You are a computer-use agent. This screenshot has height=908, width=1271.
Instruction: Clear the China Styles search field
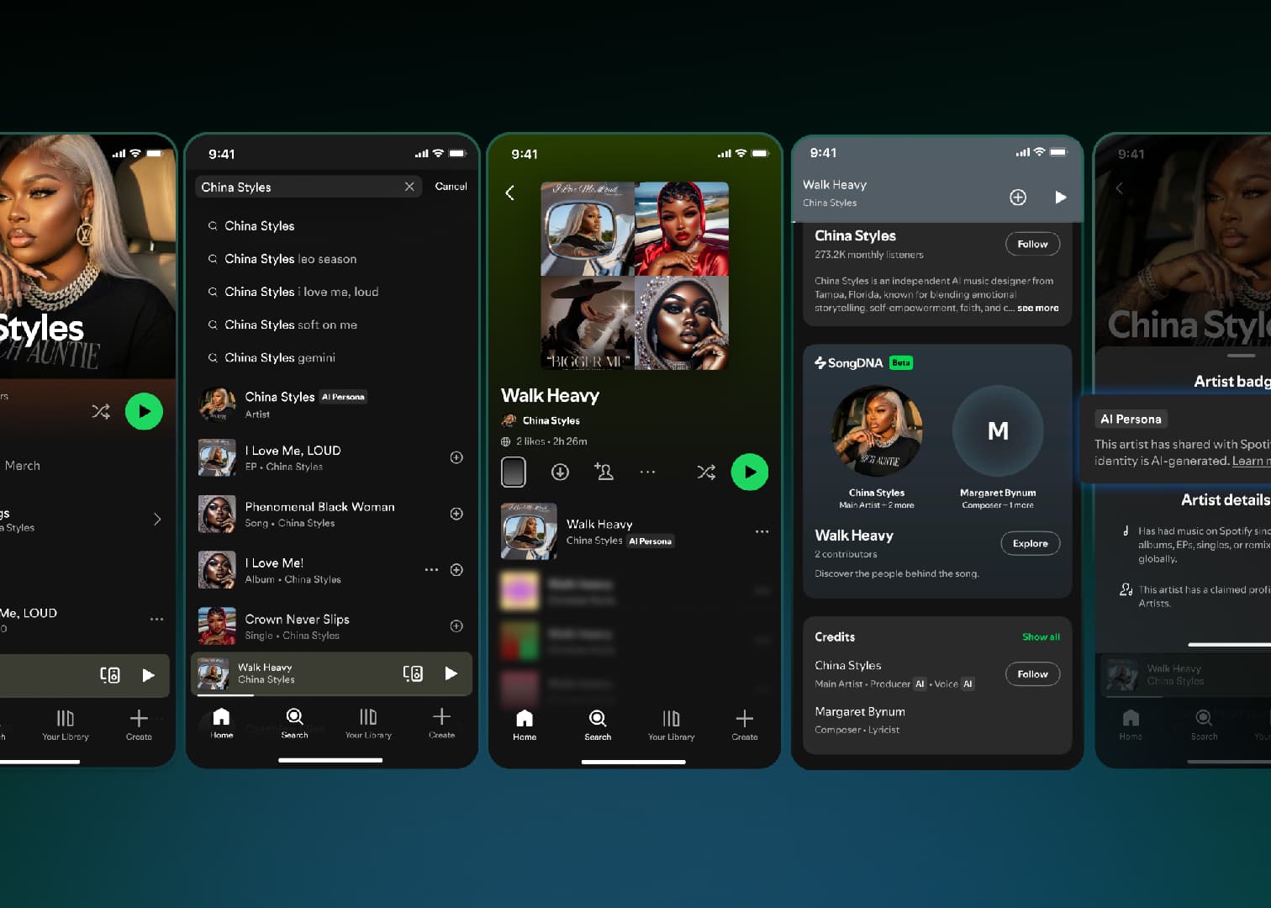409,187
